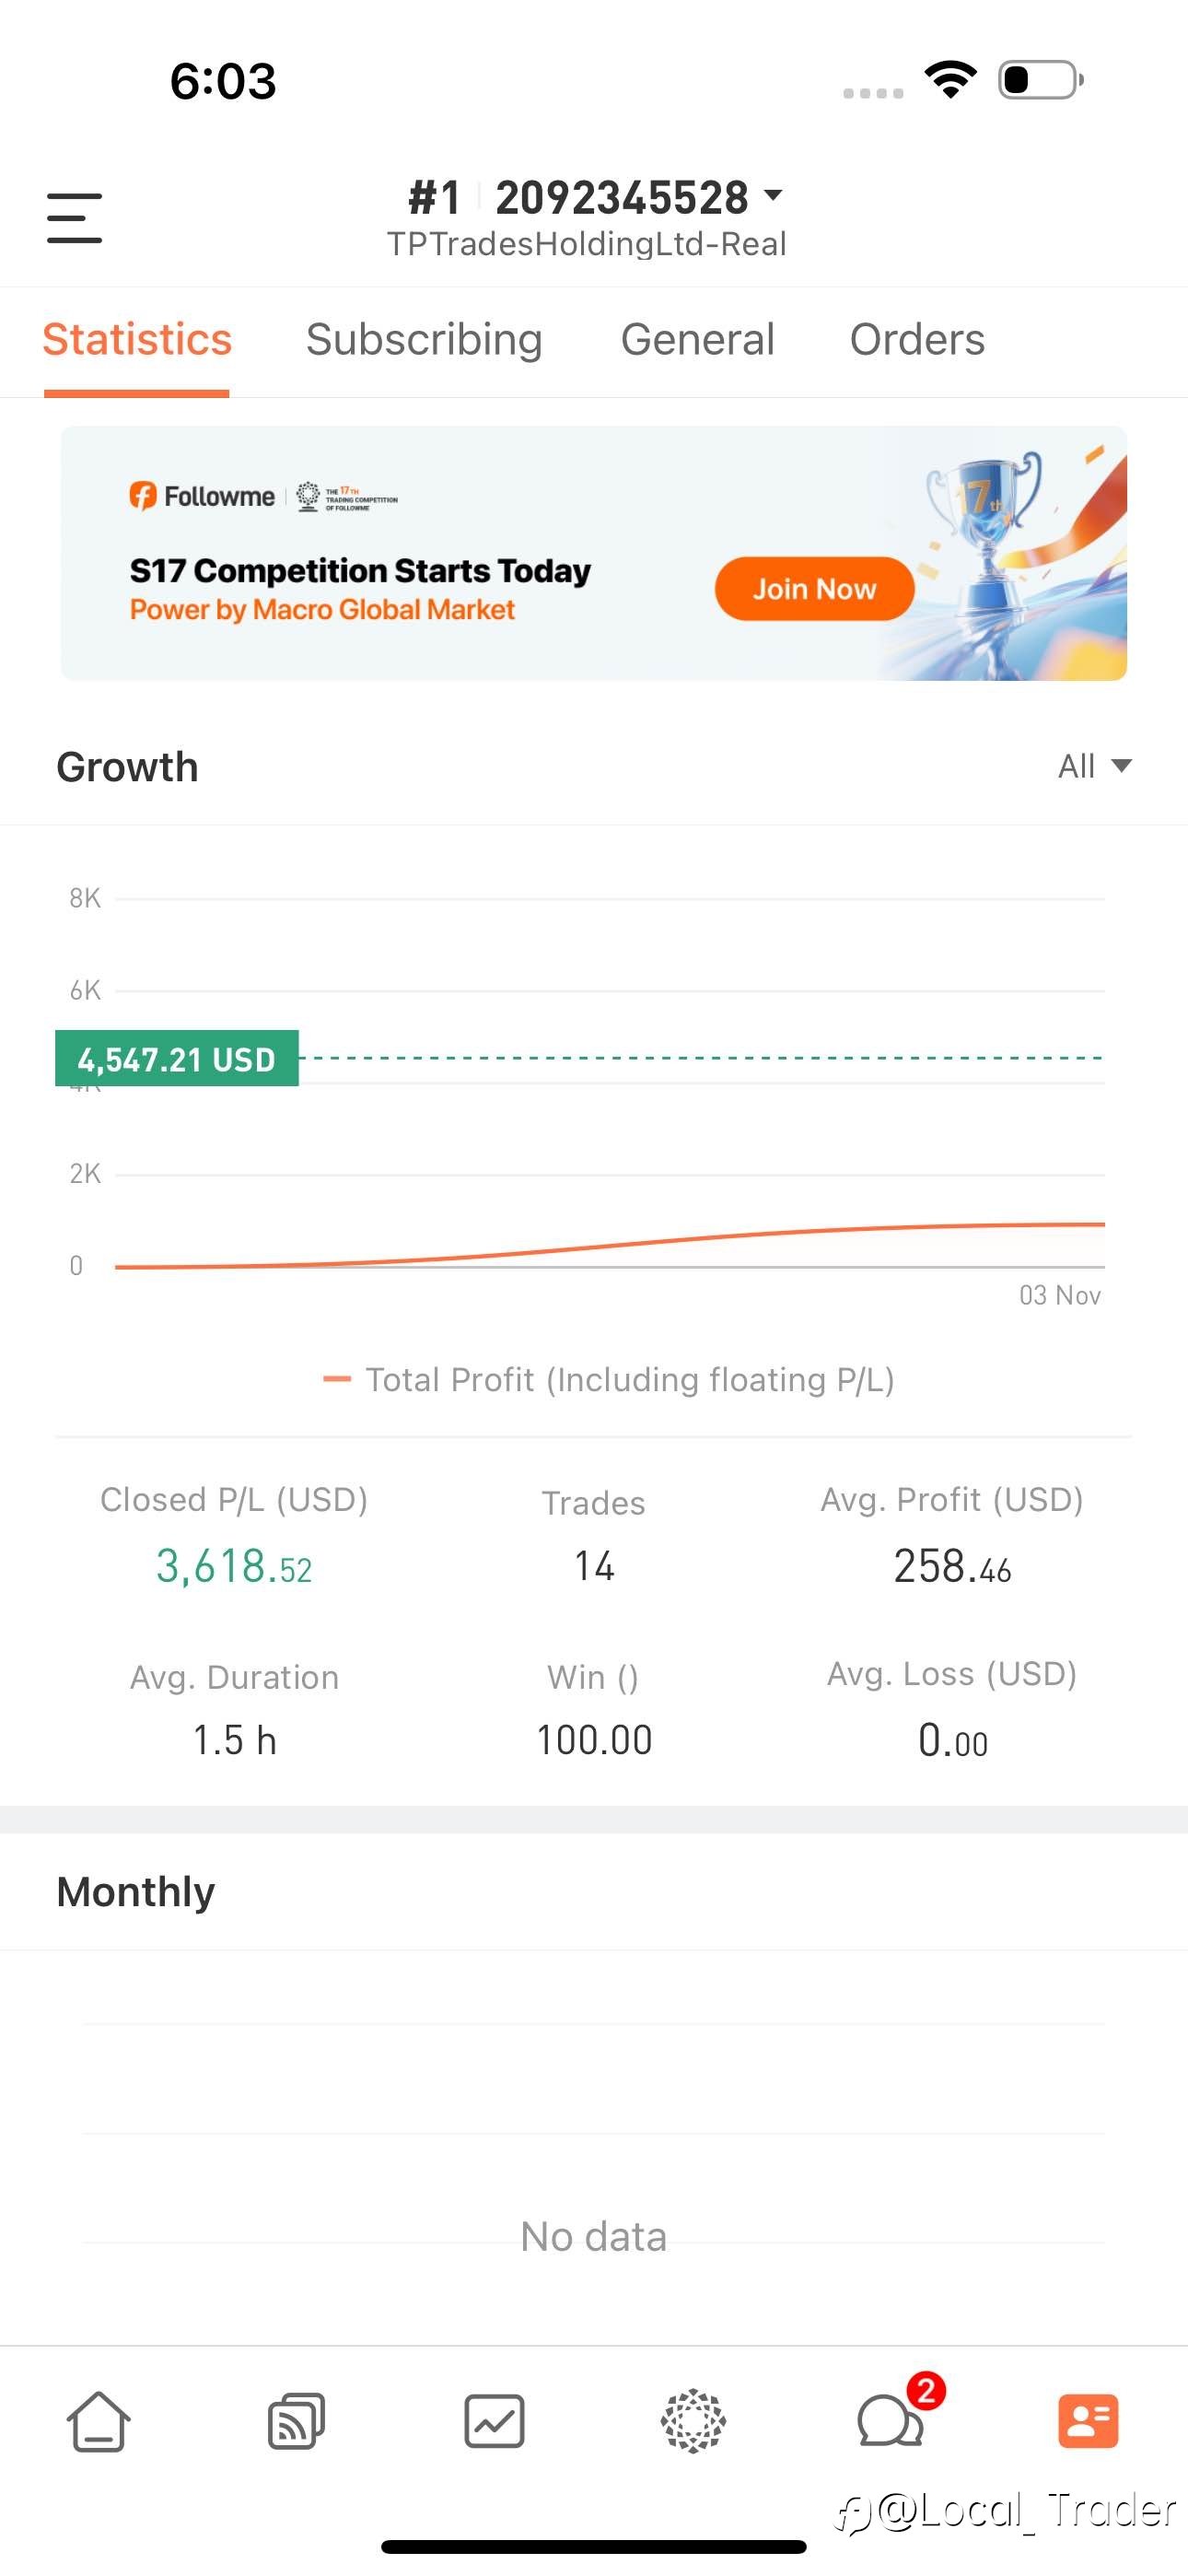This screenshot has height=2576, width=1188.
Task: Open the signal feed cast icon
Action: coord(296,2421)
